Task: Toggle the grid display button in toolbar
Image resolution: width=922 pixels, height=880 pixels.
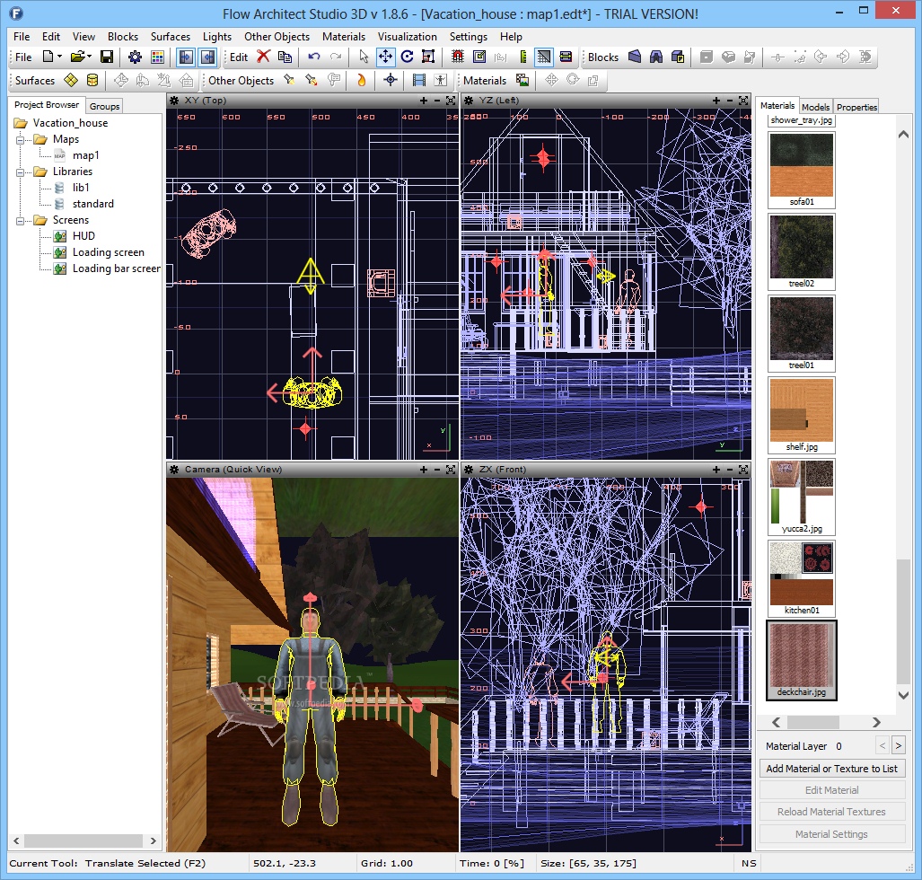Action: click(x=544, y=57)
